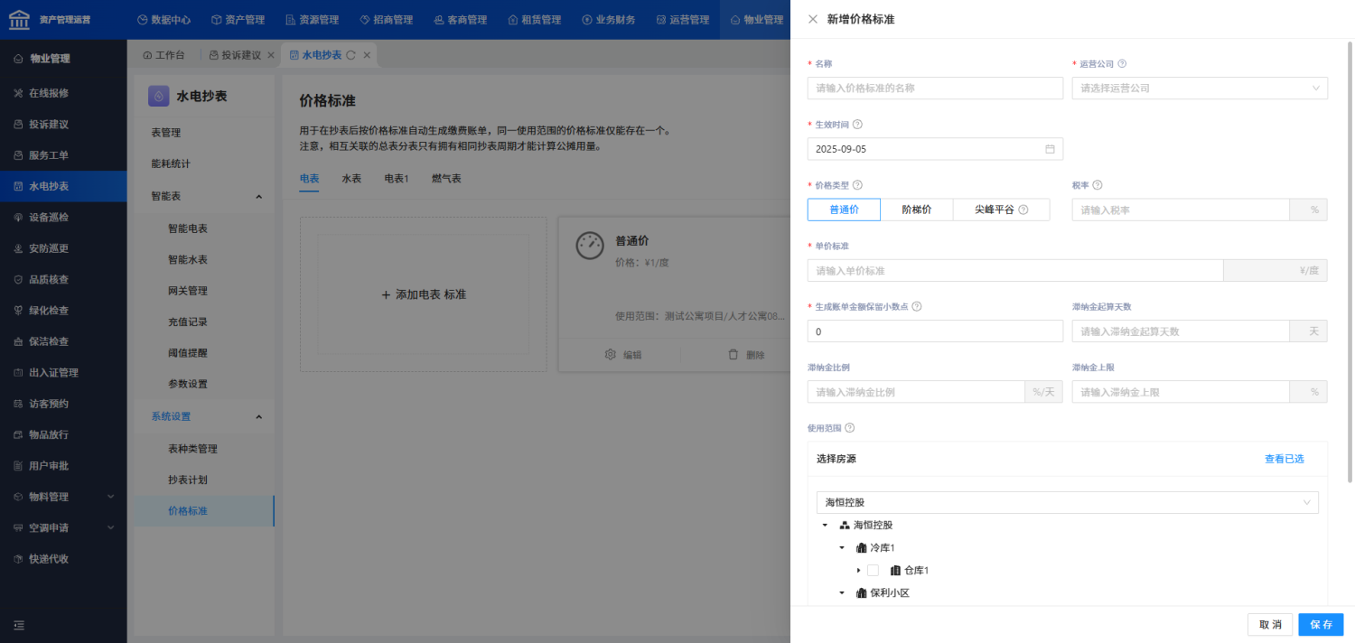Open 快递代收 in the sidebar
Image resolution: width=1355 pixels, height=643 pixels.
(63, 559)
